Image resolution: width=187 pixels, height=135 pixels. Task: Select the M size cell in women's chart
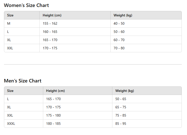[9, 23]
